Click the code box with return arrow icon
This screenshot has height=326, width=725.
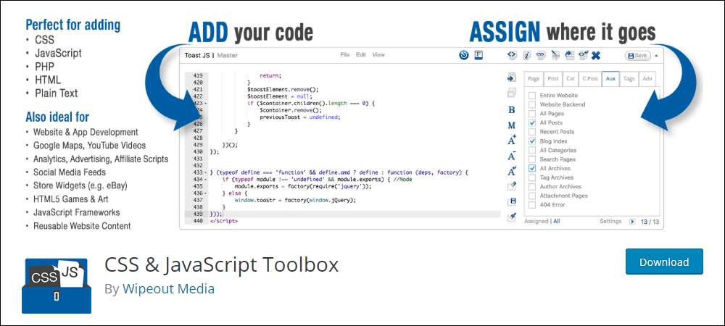point(583,55)
